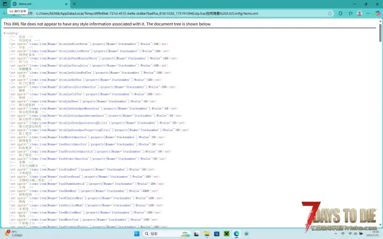Open the battery status tray icon
This screenshot has width=383, height=239.
pyautogui.click(x=361, y=234)
